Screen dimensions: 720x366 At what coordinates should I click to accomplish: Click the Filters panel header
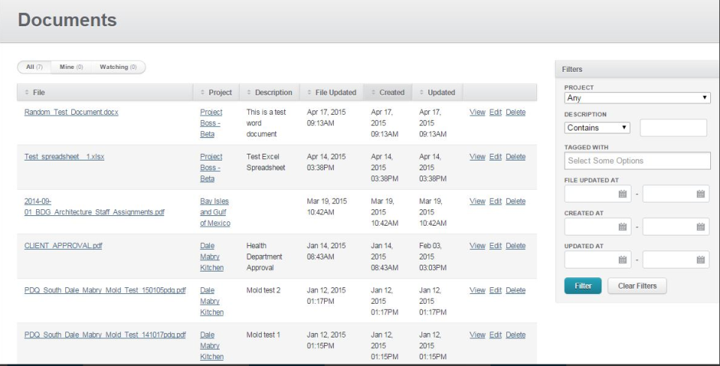click(637, 69)
